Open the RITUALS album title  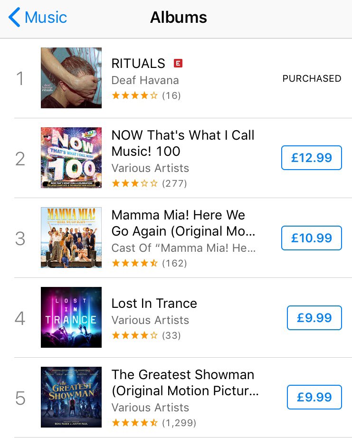tap(138, 63)
